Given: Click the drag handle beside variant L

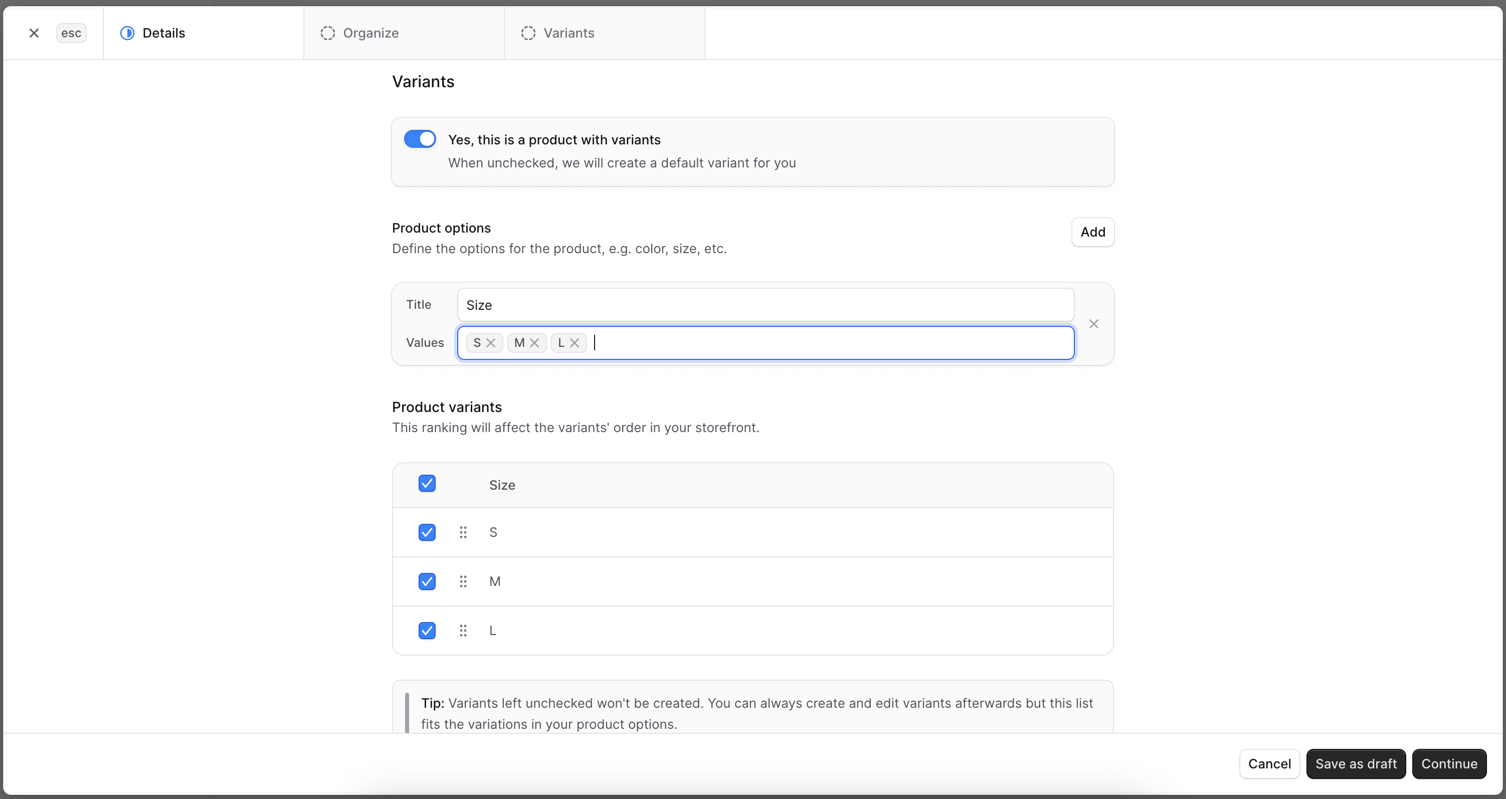Looking at the screenshot, I should [463, 630].
